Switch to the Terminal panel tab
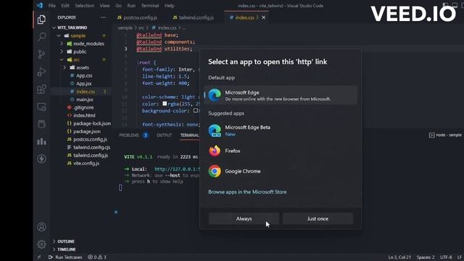The height and width of the screenshot is (261, 464). 189,136
